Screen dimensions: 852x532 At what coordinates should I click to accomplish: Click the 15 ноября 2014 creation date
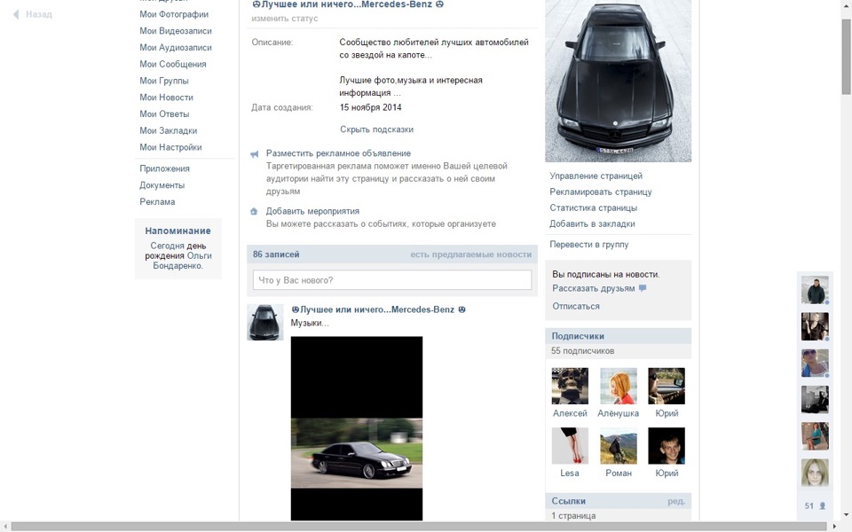(371, 107)
